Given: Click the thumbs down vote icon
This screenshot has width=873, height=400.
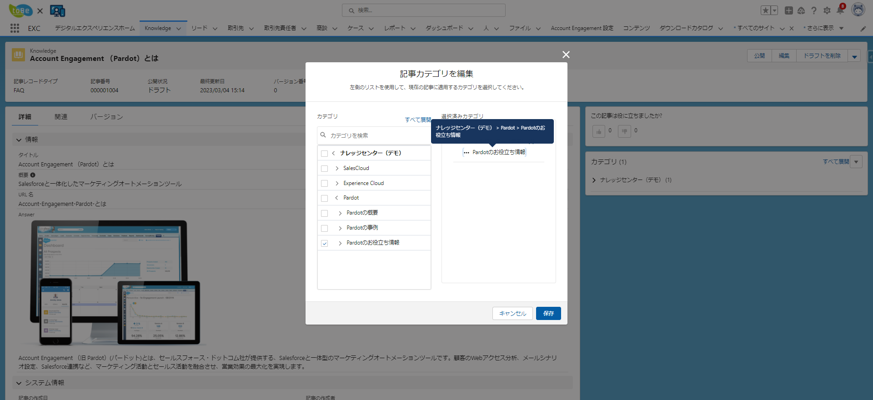Looking at the screenshot, I should [x=624, y=131].
